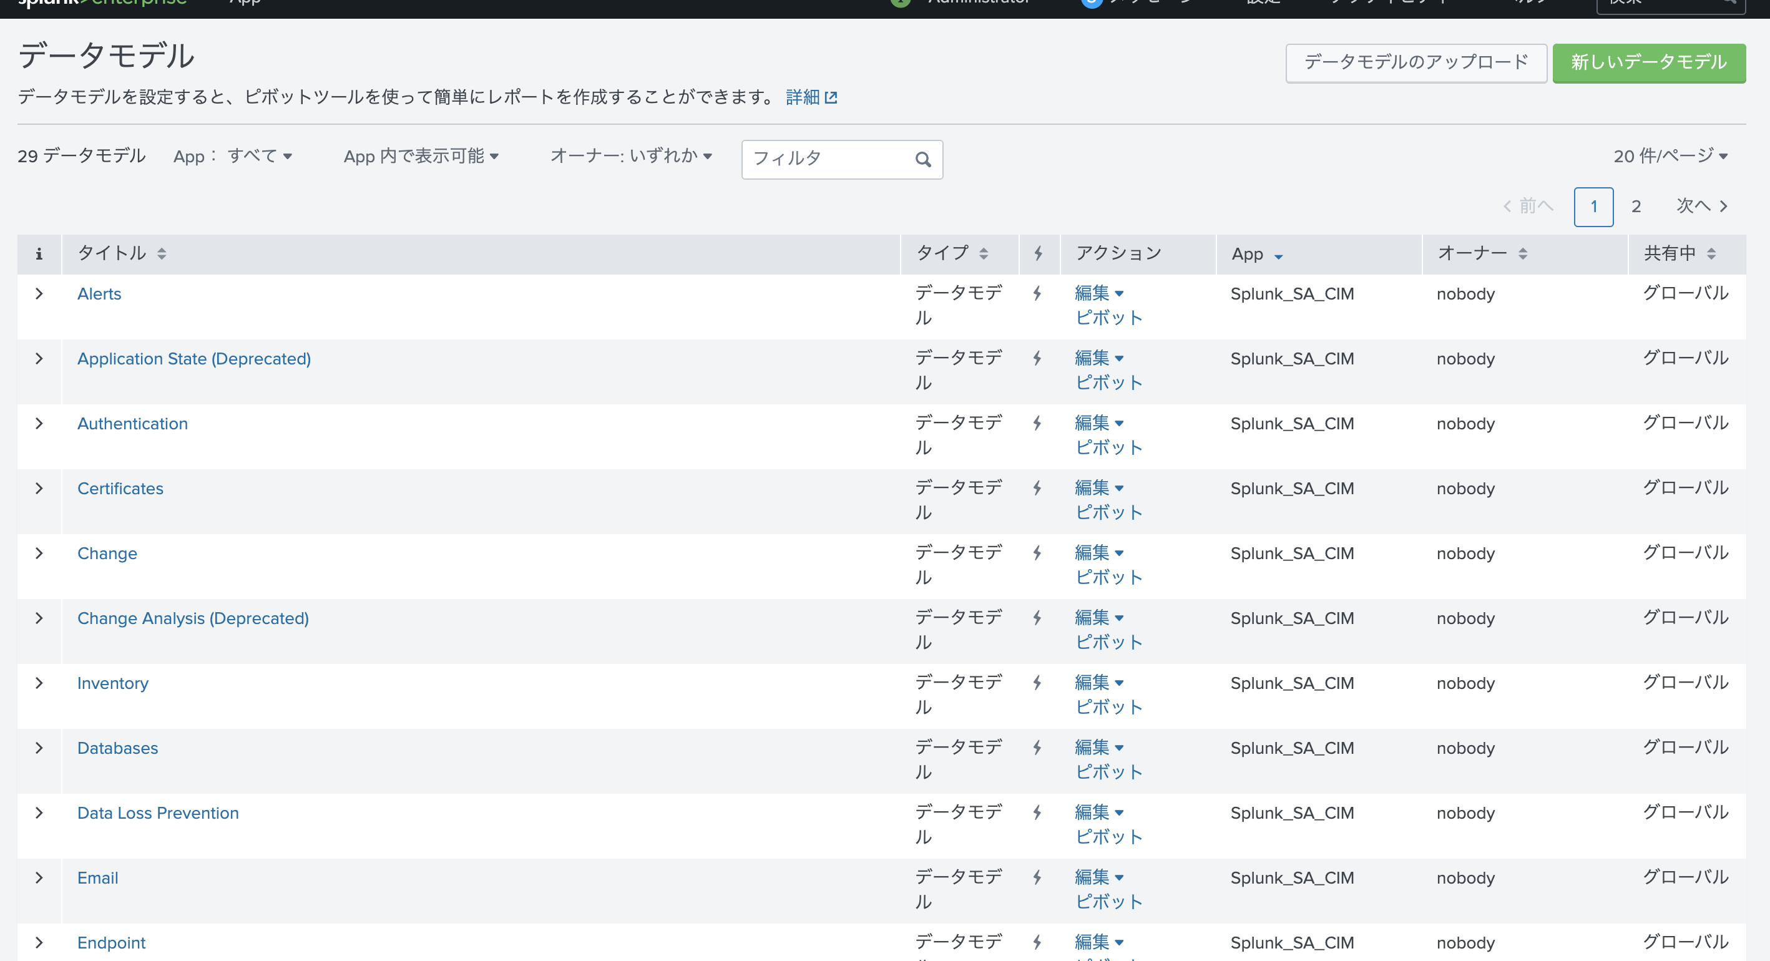Click the 新しいデータモデル button

[x=1648, y=63]
